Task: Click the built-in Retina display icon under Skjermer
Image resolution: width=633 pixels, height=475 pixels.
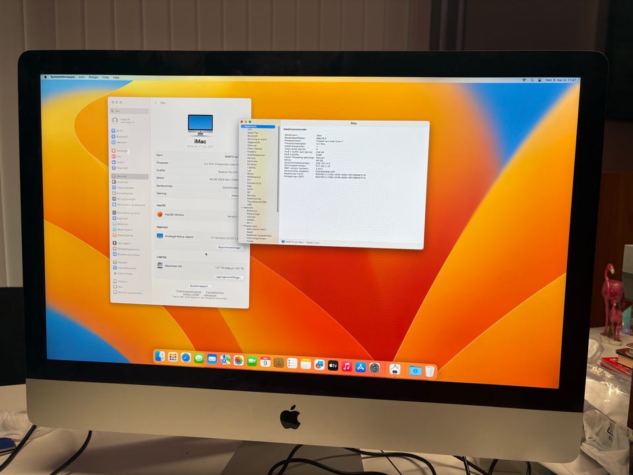Action: [x=160, y=236]
